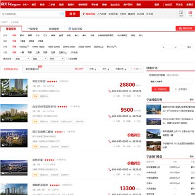Click the red button right of search tabs
This screenshot has width=195, height=195.
185,28
